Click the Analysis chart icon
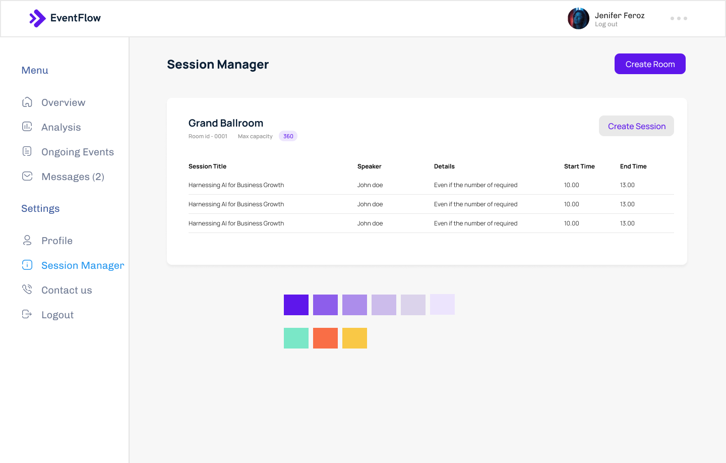The width and height of the screenshot is (726, 463). coord(27,127)
